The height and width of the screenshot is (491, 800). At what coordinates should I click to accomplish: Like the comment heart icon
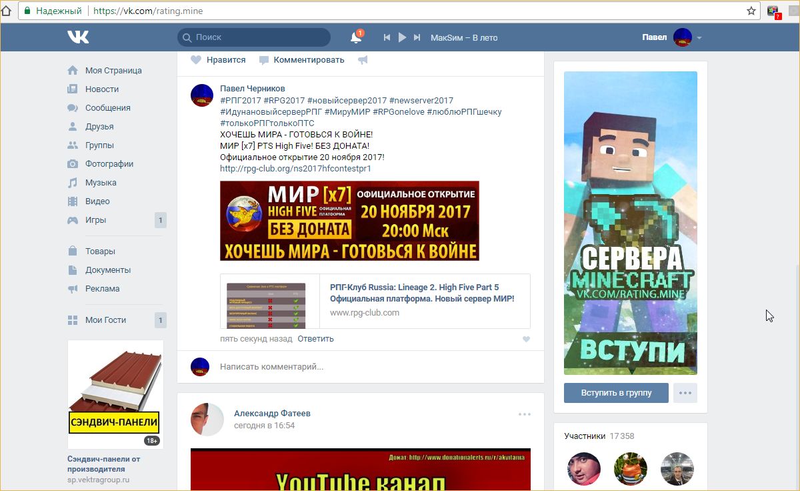[526, 339]
